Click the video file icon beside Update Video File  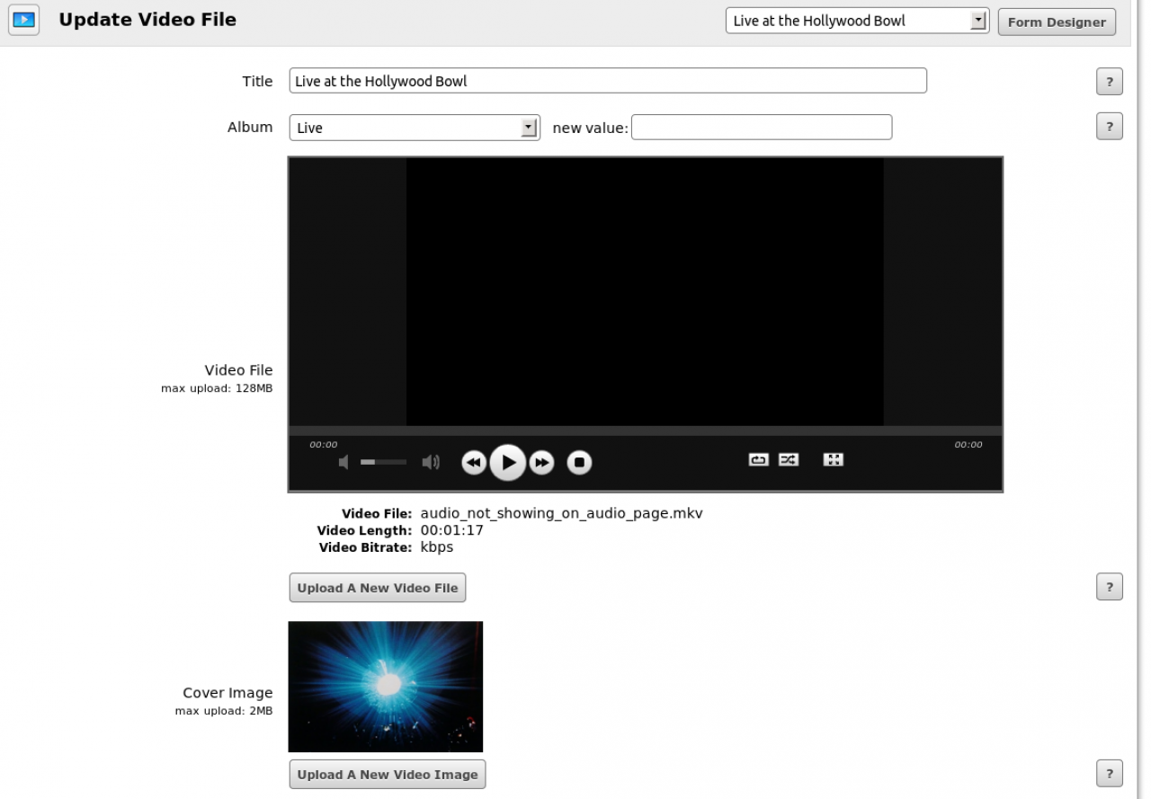point(24,19)
